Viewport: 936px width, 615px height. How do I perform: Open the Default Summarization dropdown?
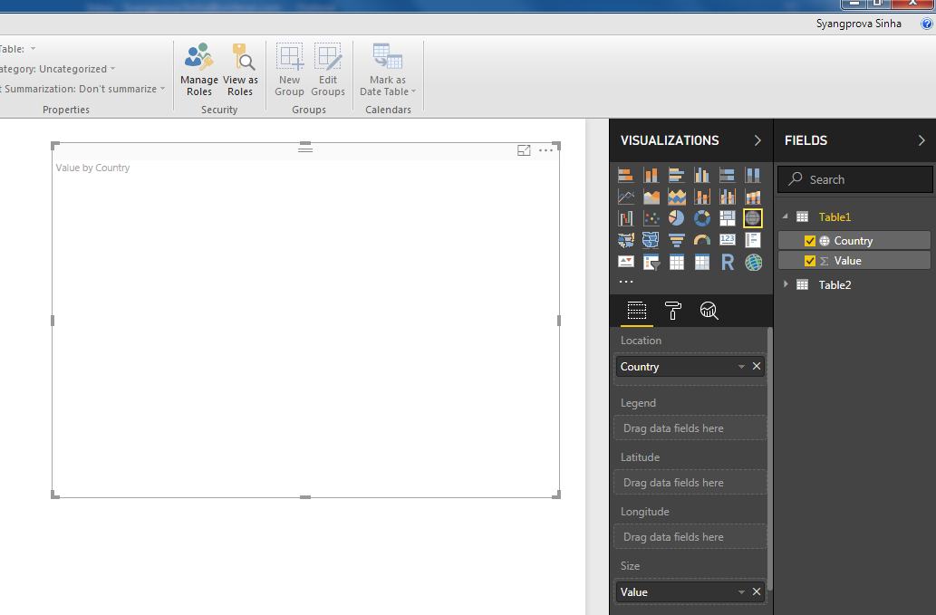162,88
